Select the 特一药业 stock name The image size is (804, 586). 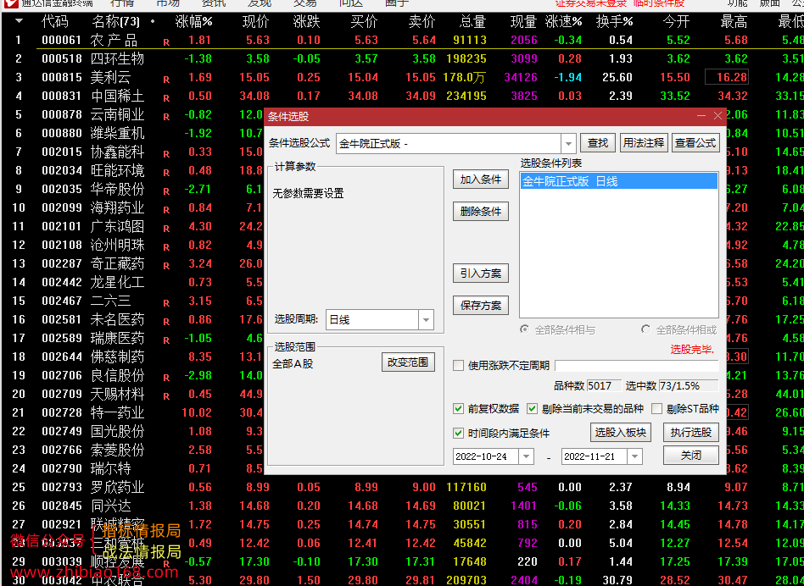click(x=117, y=412)
